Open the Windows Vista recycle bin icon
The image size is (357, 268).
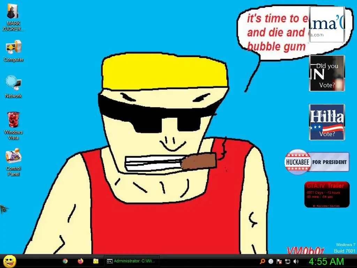(14, 126)
